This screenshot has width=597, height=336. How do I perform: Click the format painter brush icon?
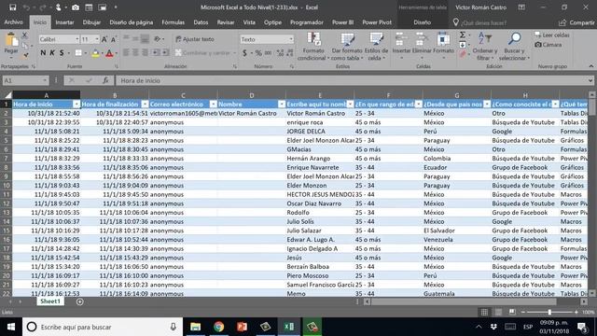[x=25, y=55]
